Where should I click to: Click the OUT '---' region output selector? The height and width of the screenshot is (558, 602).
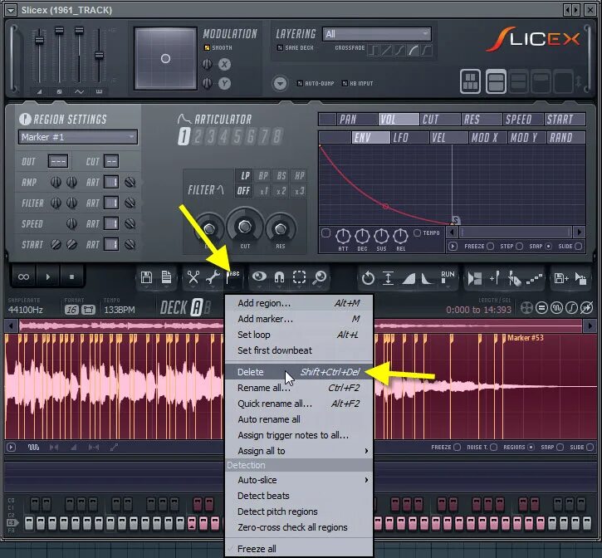58,161
